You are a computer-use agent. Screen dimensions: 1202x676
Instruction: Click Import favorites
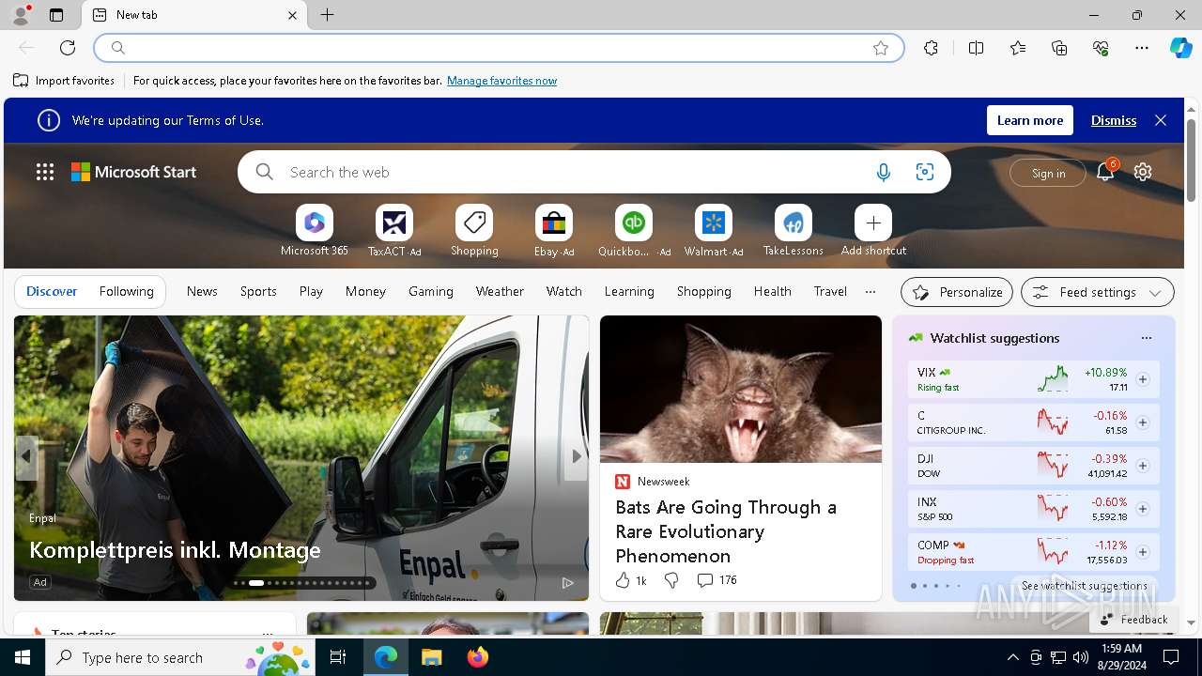pyautogui.click(x=64, y=81)
